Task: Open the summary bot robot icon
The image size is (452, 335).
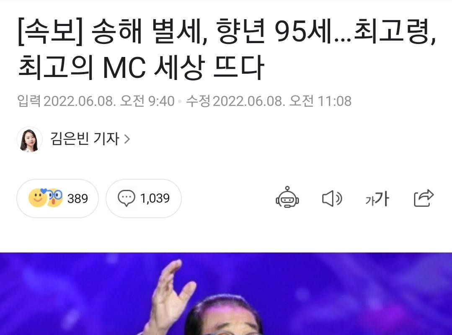Action: 287,197
